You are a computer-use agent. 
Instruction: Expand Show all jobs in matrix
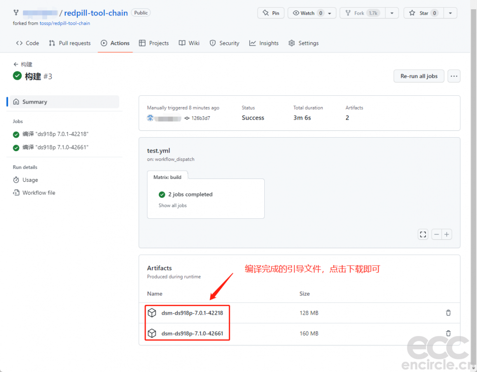point(172,205)
